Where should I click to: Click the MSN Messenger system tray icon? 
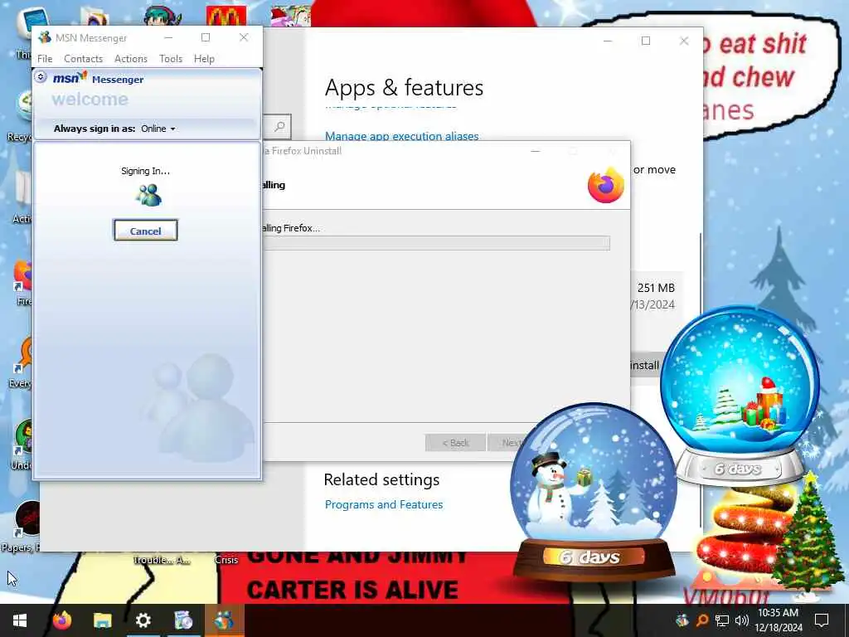click(682, 620)
